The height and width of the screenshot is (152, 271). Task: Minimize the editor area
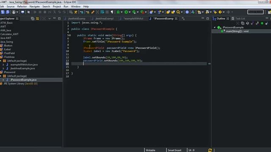coord(202,18)
